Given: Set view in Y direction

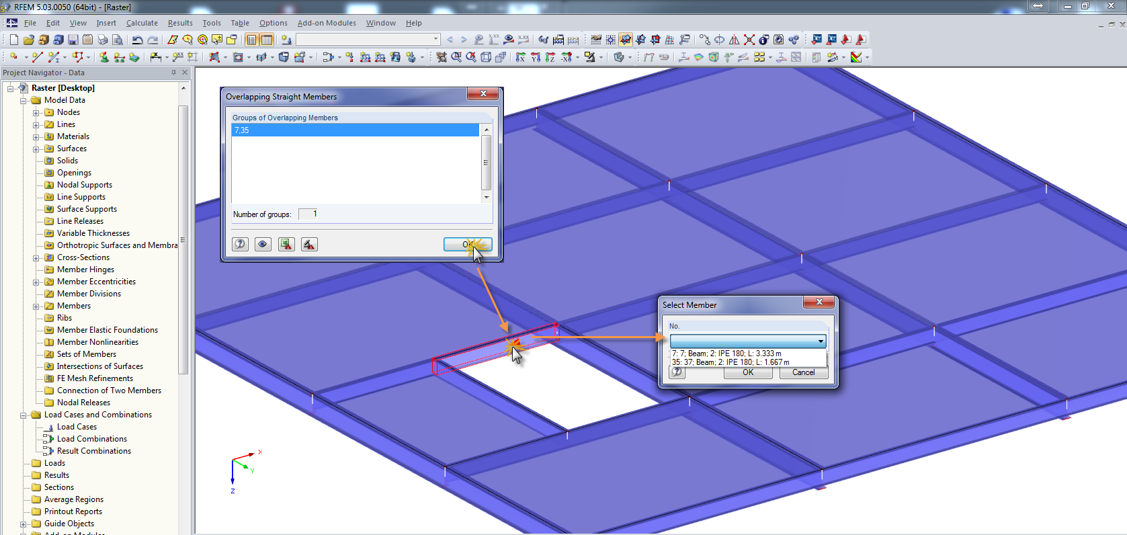Looking at the screenshot, I should click(536, 57).
